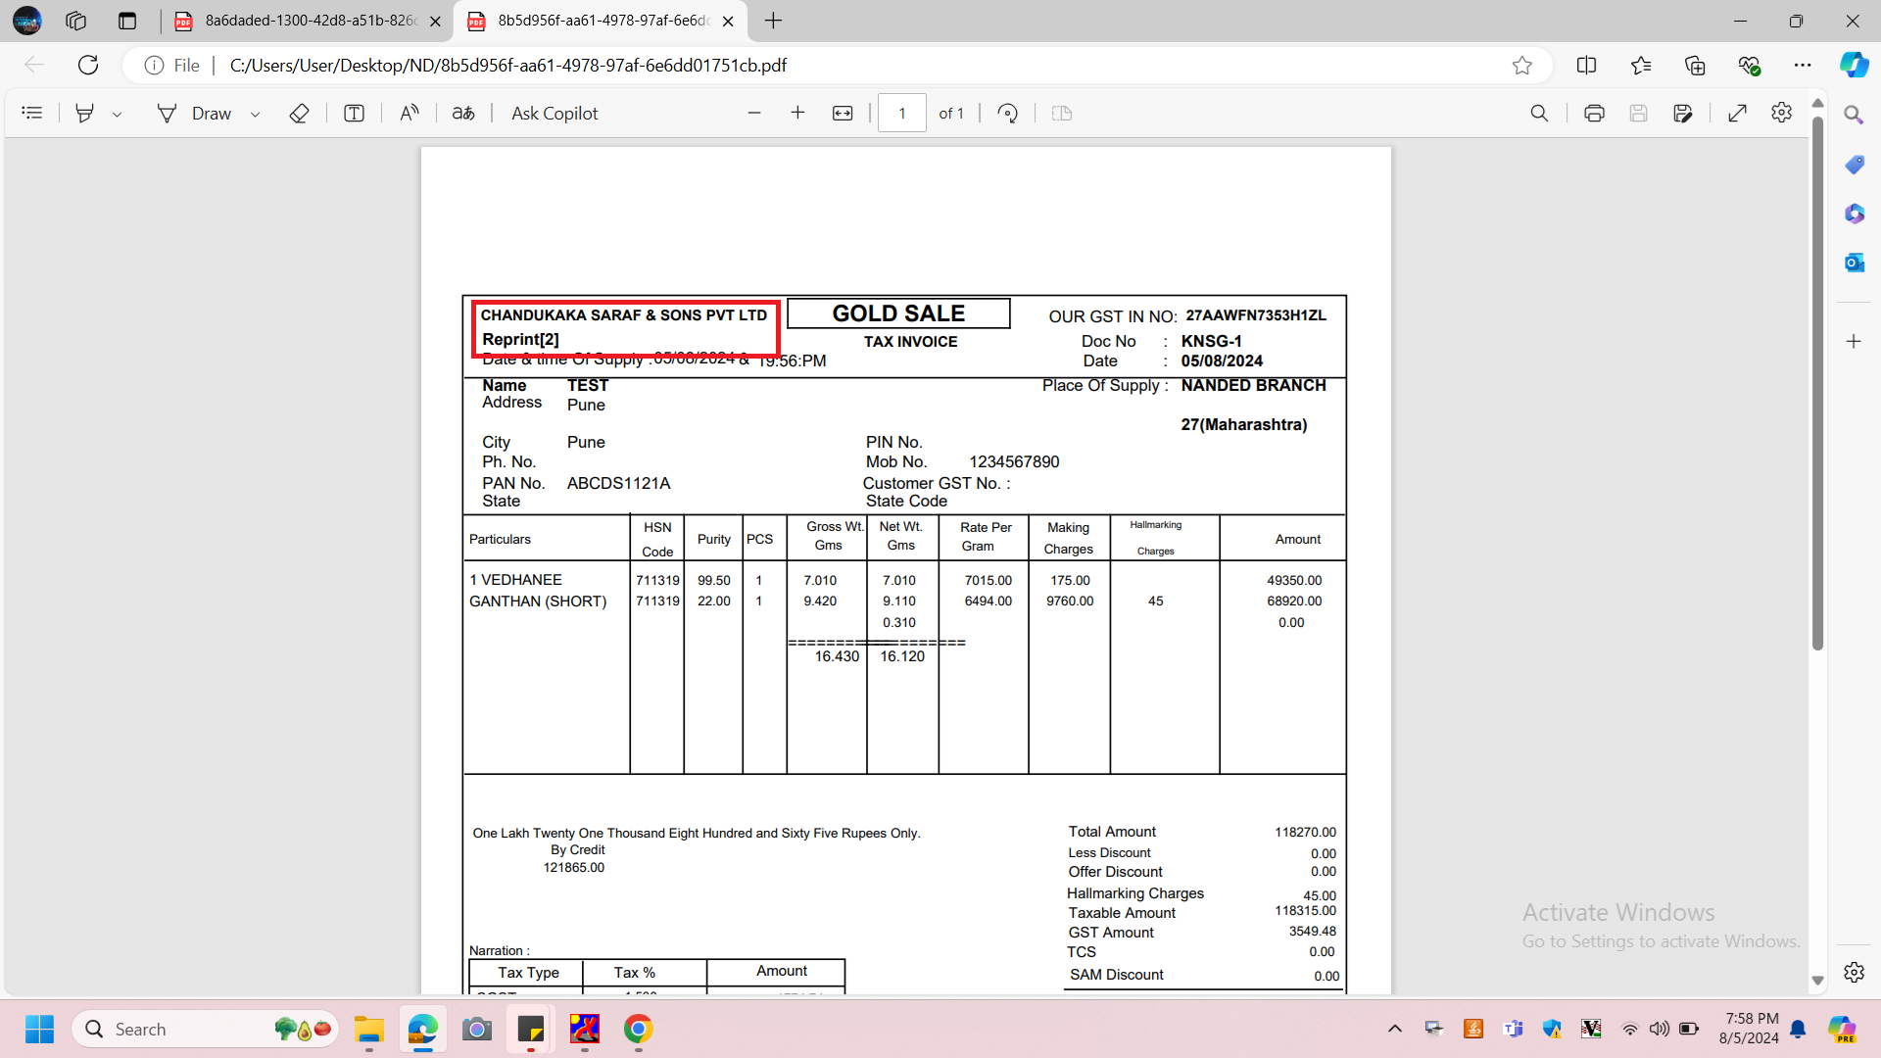Viewport: 1881px width, 1058px height.
Task: Show hidden system tray icons
Action: click(x=1395, y=1029)
